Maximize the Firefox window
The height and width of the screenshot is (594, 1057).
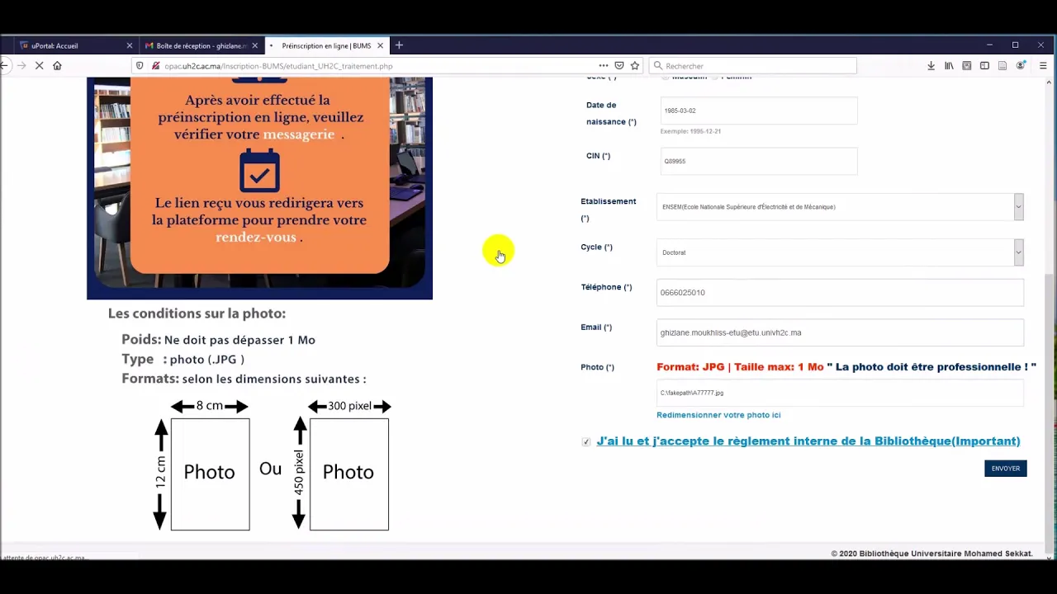(x=1015, y=45)
